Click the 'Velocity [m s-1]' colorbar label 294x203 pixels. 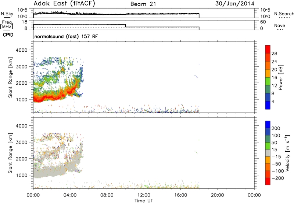pos(287,153)
